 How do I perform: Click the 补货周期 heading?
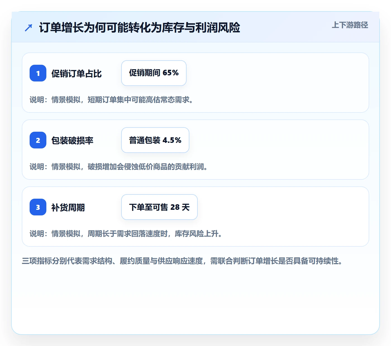68,208
